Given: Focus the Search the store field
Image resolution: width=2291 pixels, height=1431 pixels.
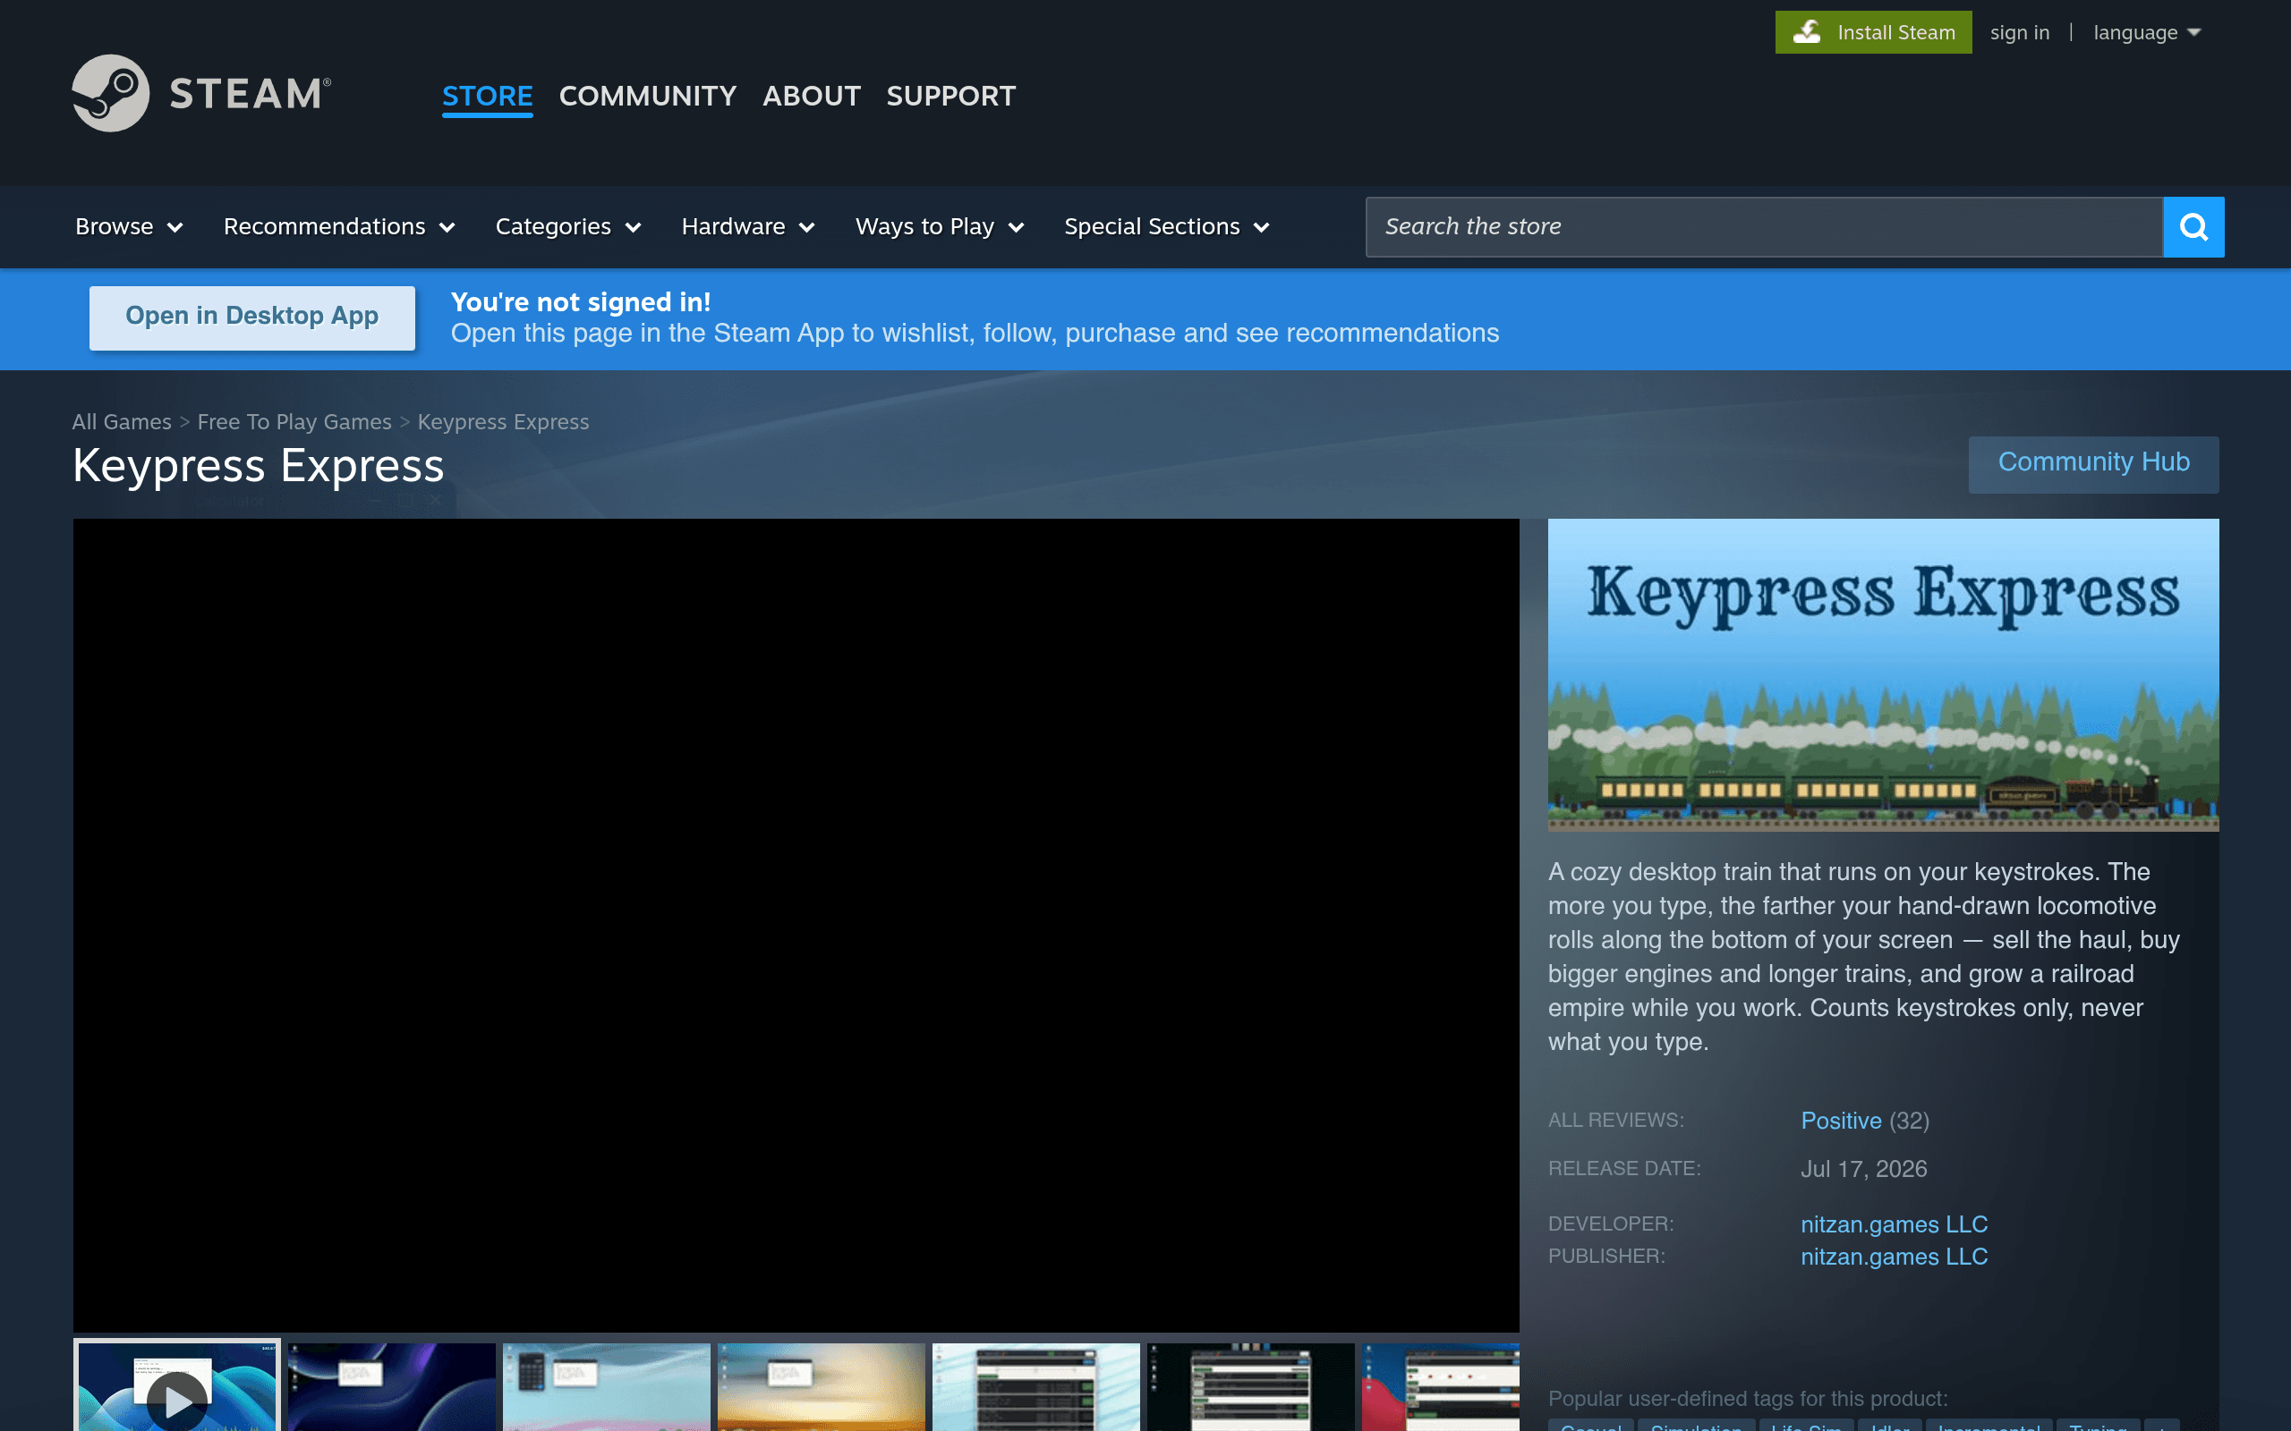Looking at the screenshot, I should tap(1764, 227).
